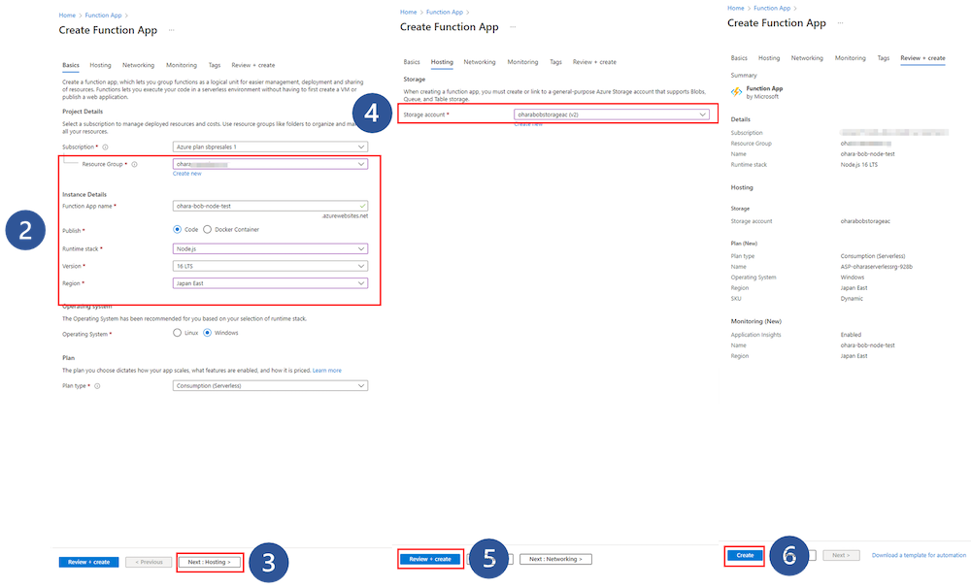Open the Version dropdown showing 16 LTS
This screenshot has height=588, width=971.
coord(270,266)
